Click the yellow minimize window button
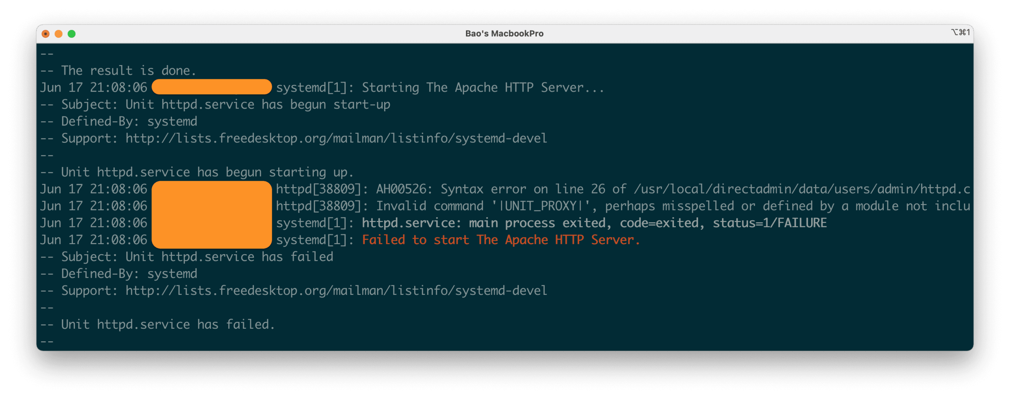The width and height of the screenshot is (1010, 399). click(58, 34)
